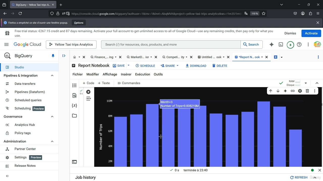Open the Modifier menu
Viewport: 323px width, 181px height.
(93, 74)
